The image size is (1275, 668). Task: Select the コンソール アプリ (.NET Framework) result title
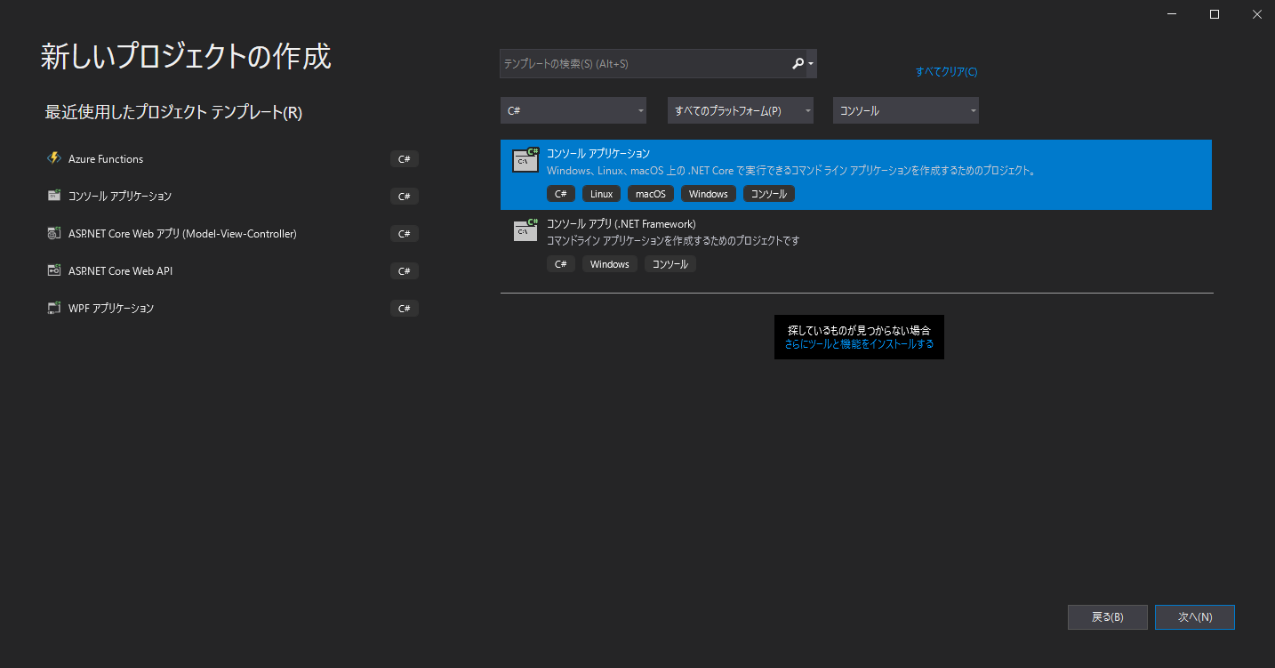(621, 223)
